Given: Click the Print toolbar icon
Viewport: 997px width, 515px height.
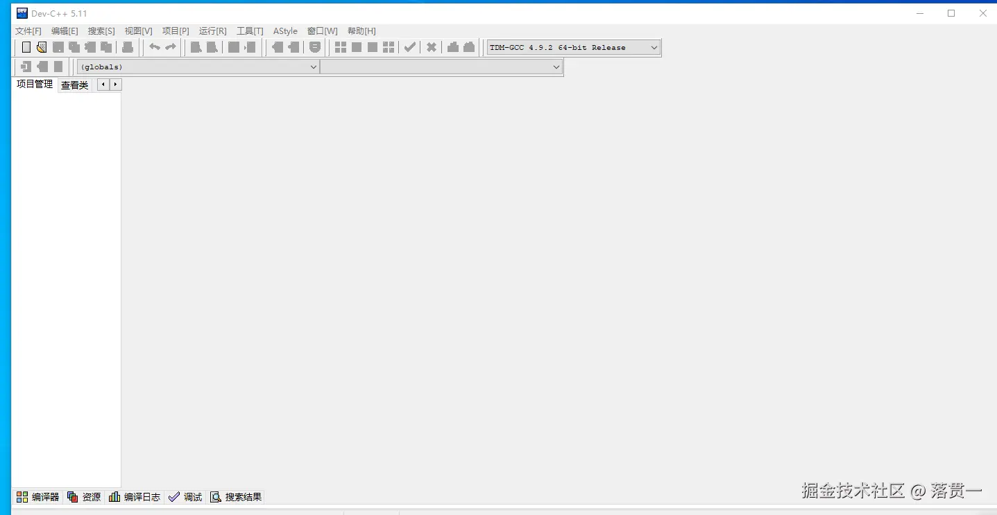Looking at the screenshot, I should click(128, 47).
